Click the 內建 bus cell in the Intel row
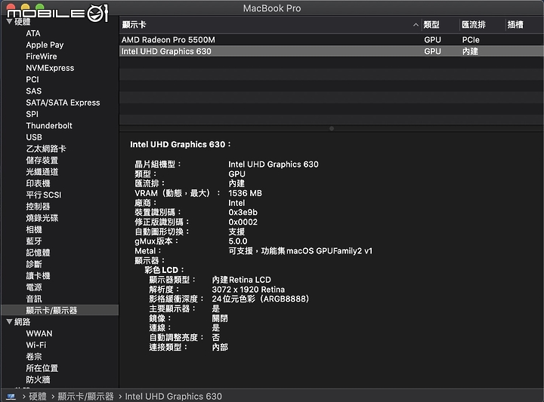Screen dimensions: 544x402 tap(470, 51)
